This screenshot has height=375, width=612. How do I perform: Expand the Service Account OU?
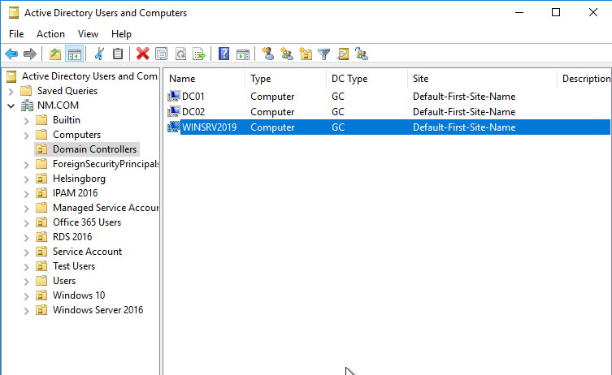(26, 252)
